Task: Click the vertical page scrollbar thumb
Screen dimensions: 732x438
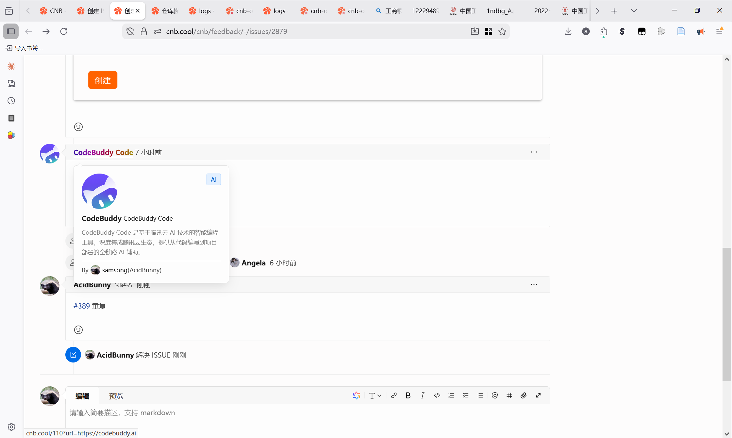Action: pos(726,314)
